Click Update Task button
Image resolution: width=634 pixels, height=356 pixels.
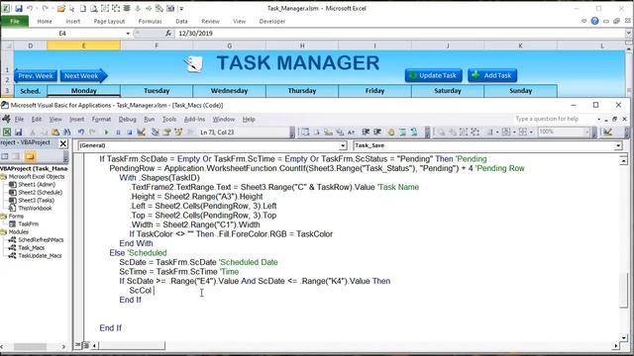(x=434, y=75)
